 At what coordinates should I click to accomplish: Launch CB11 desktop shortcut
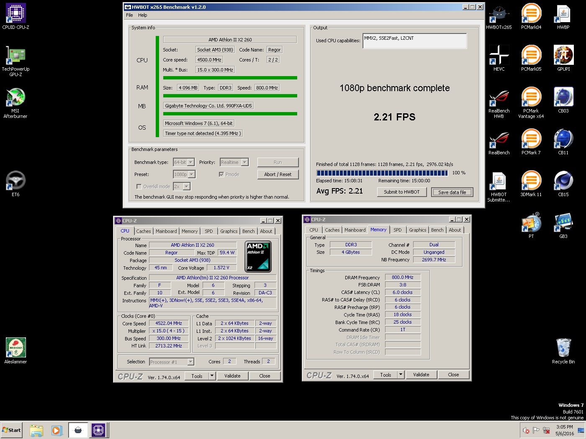click(x=563, y=142)
